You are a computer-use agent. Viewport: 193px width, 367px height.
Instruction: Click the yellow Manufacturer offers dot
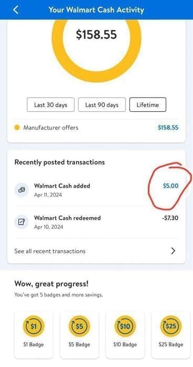coord(17,127)
